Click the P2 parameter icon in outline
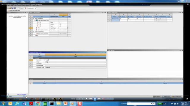 [38, 24]
